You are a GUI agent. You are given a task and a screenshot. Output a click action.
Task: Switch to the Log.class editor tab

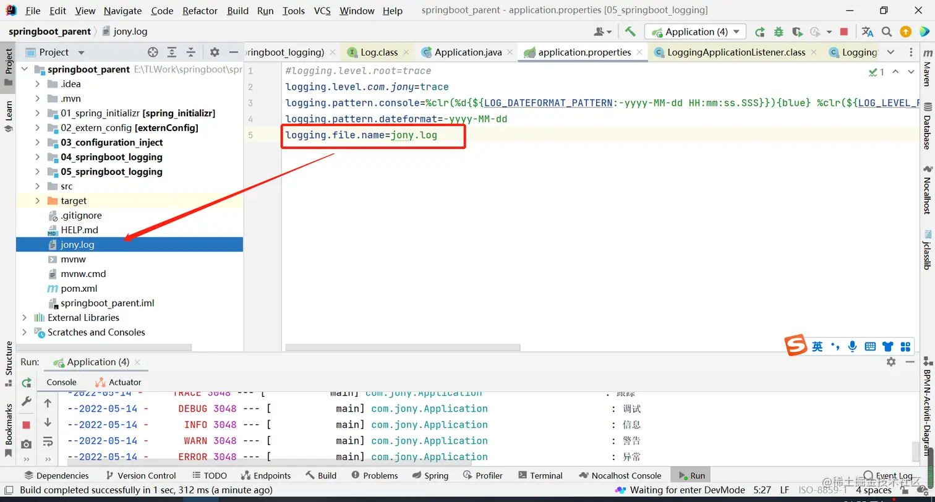tap(379, 53)
